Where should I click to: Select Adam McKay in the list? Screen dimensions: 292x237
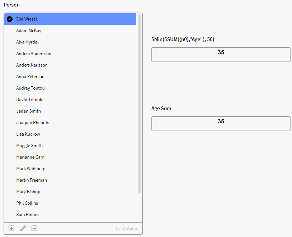(29, 31)
